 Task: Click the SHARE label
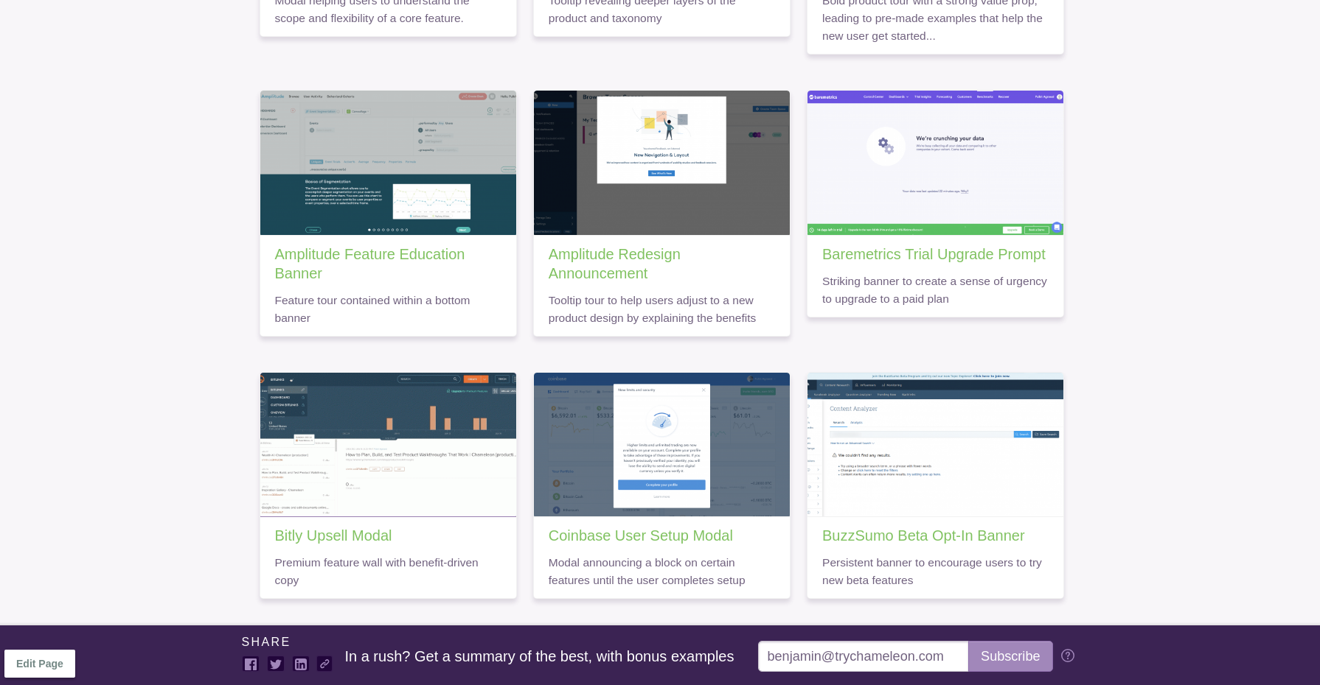[265, 642]
